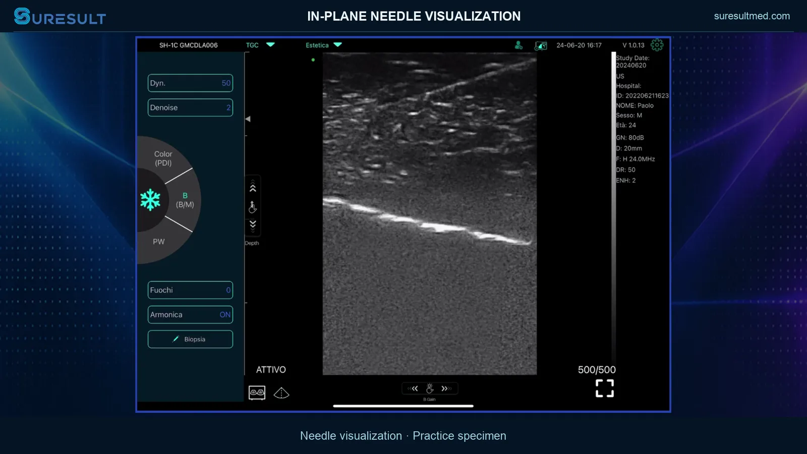The width and height of the screenshot is (807, 454).
Task: Click the Study Date text
Action: coord(632,62)
